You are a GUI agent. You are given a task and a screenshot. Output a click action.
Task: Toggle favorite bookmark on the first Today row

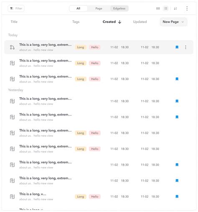pos(177,47)
